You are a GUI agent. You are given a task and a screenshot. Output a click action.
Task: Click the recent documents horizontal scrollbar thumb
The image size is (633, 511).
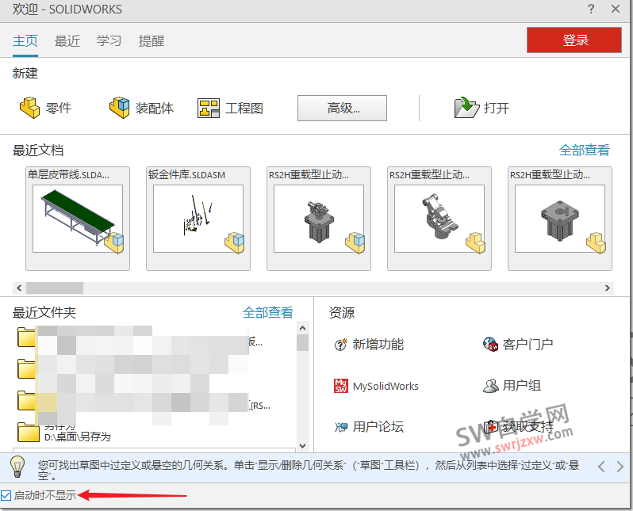coord(55,288)
